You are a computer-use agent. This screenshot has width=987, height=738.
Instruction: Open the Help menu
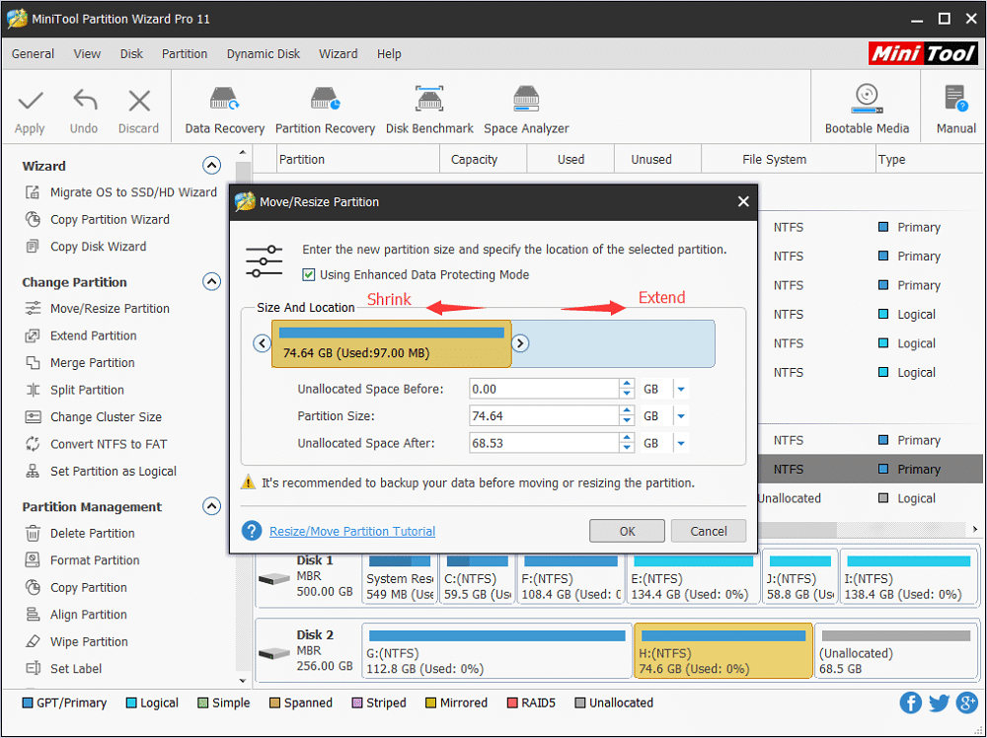coord(389,54)
